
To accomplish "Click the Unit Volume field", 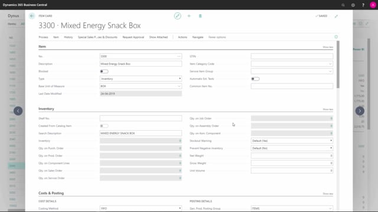I will (292, 170).
